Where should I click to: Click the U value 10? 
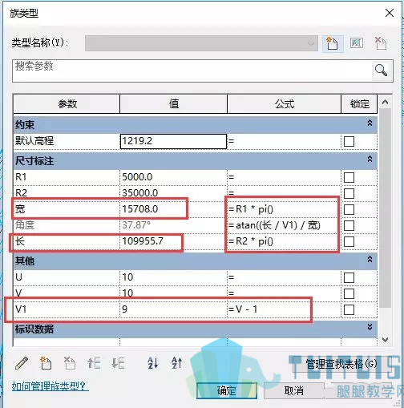[x=173, y=277]
